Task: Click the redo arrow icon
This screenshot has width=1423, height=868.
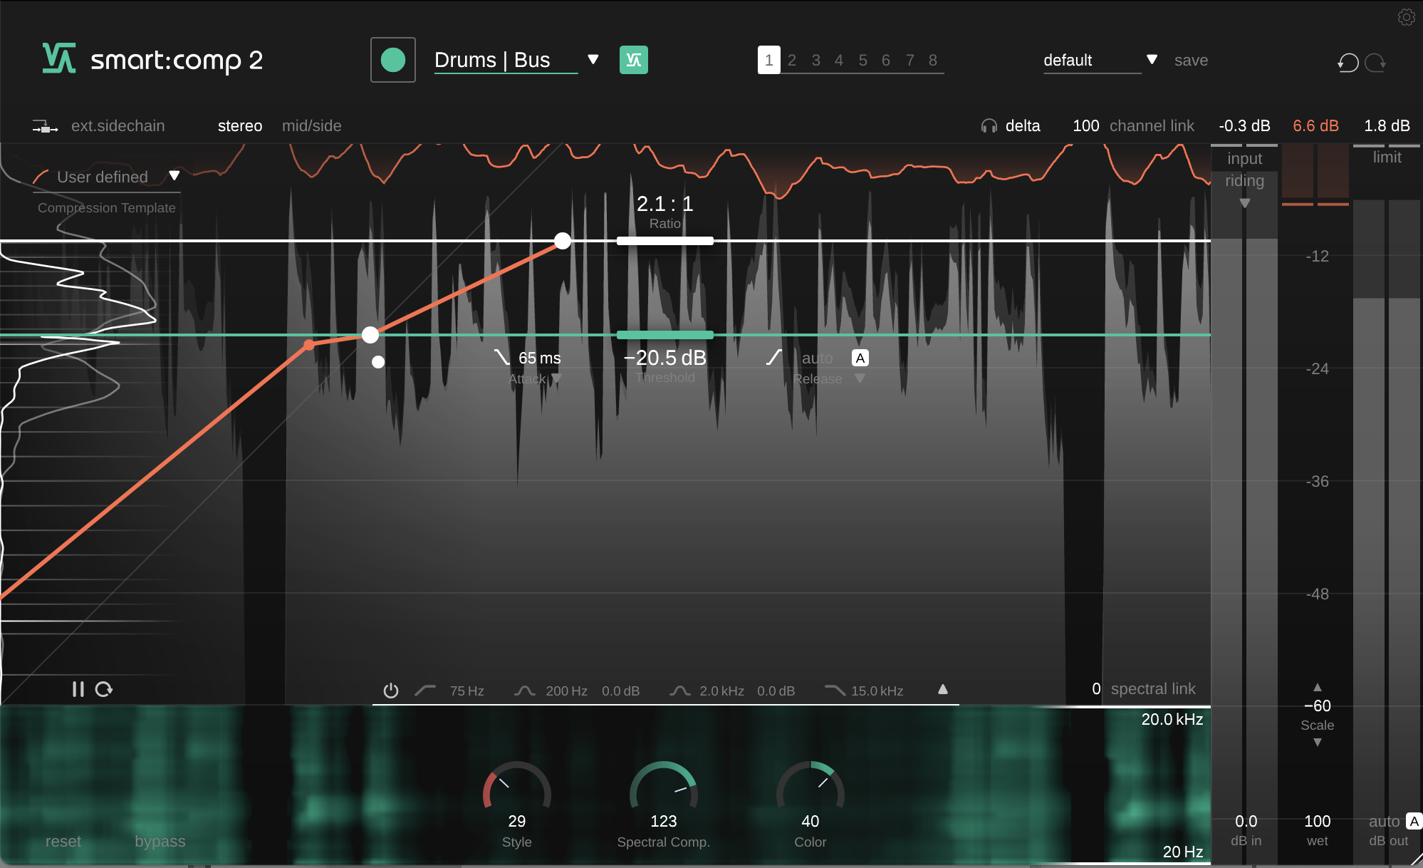Action: point(1375,63)
